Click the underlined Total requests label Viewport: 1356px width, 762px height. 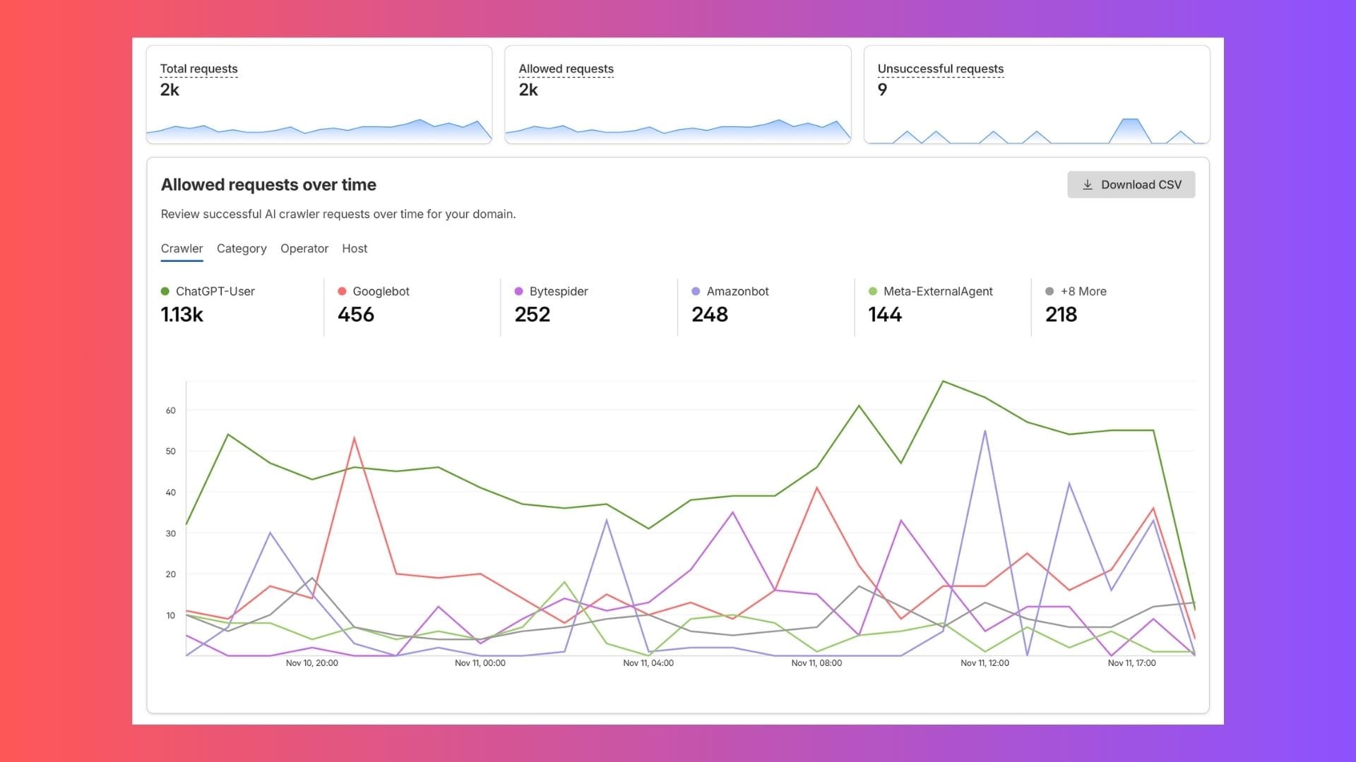198,68
